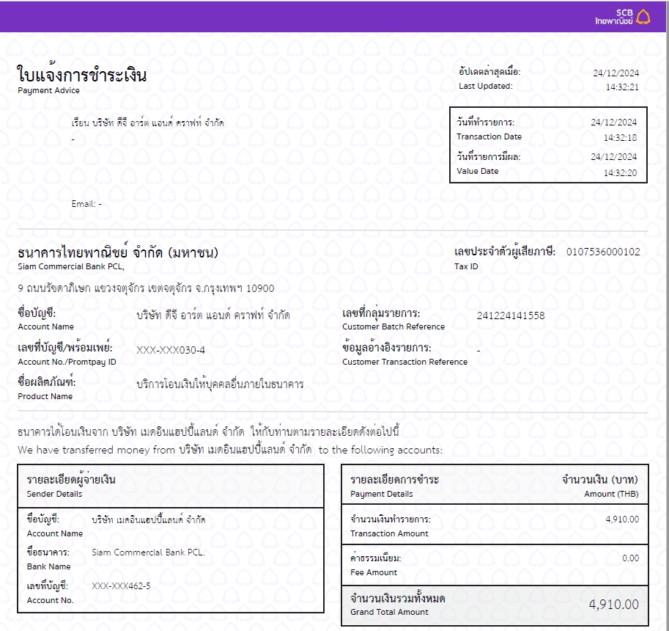This screenshot has width=669, height=631.
Task: Click the SCB logo in the purple header
Action: click(x=623, y=17)
